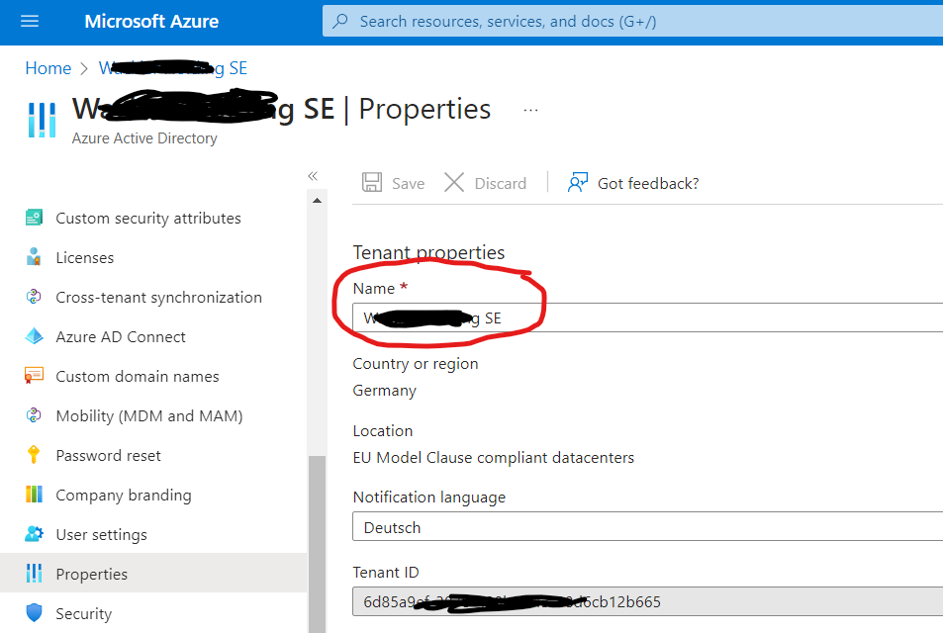Focus the Search resources input box

coord(632,21)
